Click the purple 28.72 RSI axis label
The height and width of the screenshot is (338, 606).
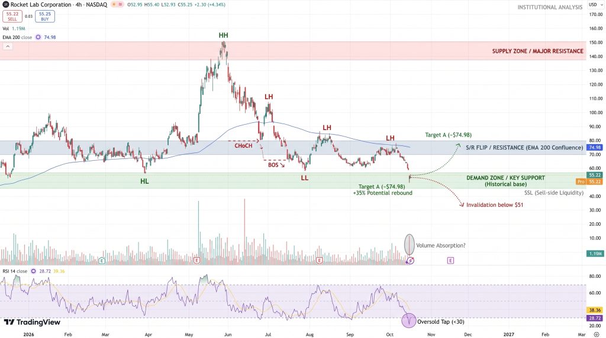coord(595,318)
